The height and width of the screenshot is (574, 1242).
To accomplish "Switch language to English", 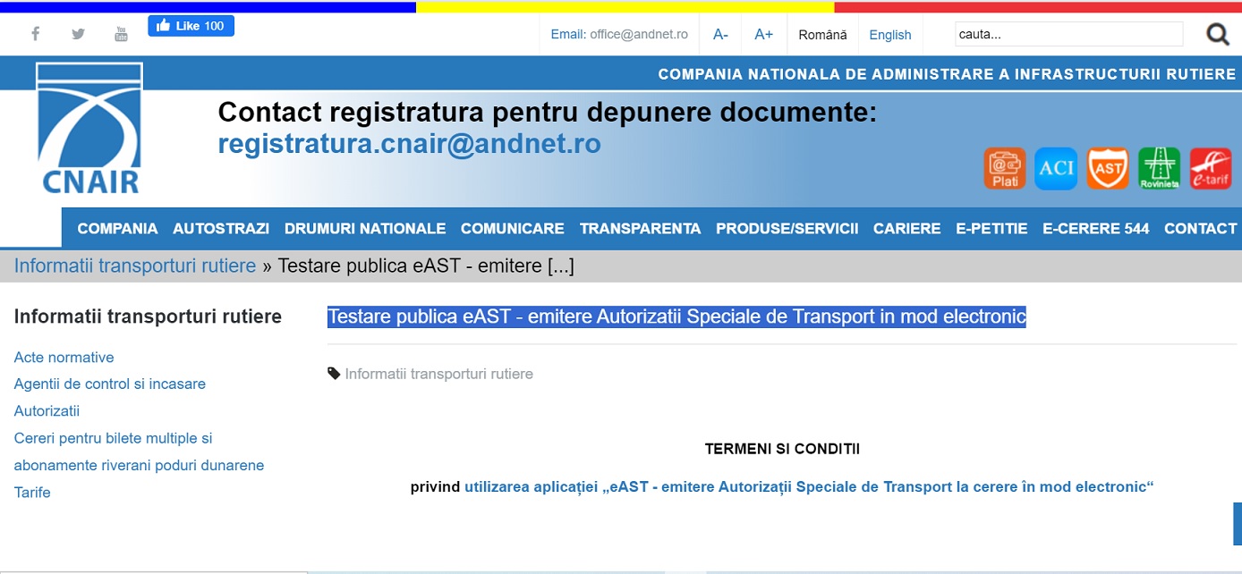I will click(889, 35).
